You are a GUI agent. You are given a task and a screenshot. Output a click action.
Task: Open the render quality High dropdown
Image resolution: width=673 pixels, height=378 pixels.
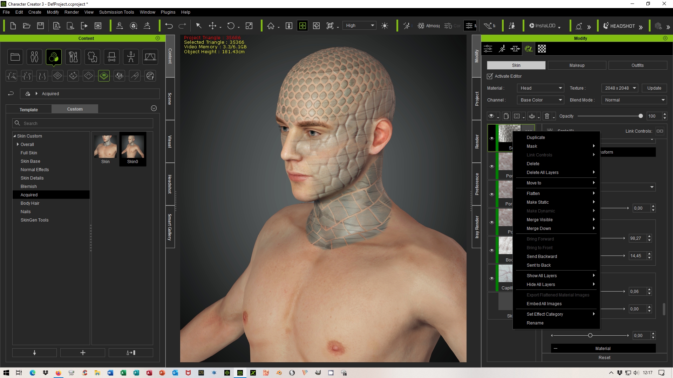coord(360,26)
